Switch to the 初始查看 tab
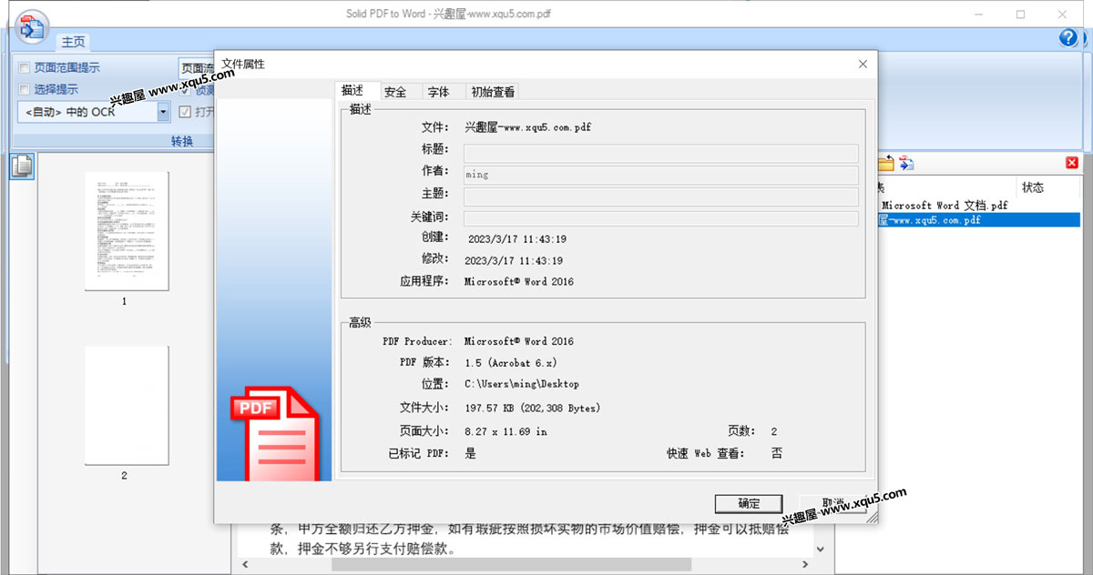The width and height of the screenshot is (1093, 575). (493, 92)
